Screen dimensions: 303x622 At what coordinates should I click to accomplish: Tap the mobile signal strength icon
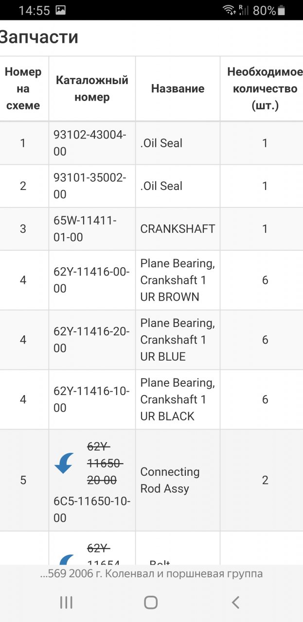[x=243, y=10]
